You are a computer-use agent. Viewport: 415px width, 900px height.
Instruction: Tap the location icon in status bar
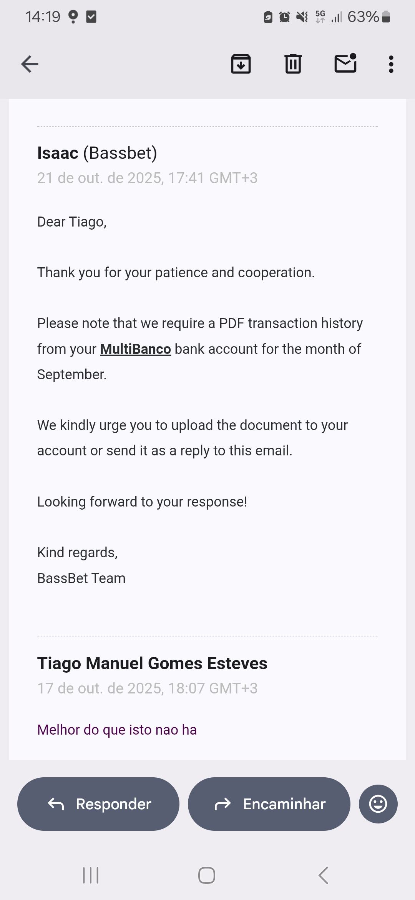click(x=73, y=17)
